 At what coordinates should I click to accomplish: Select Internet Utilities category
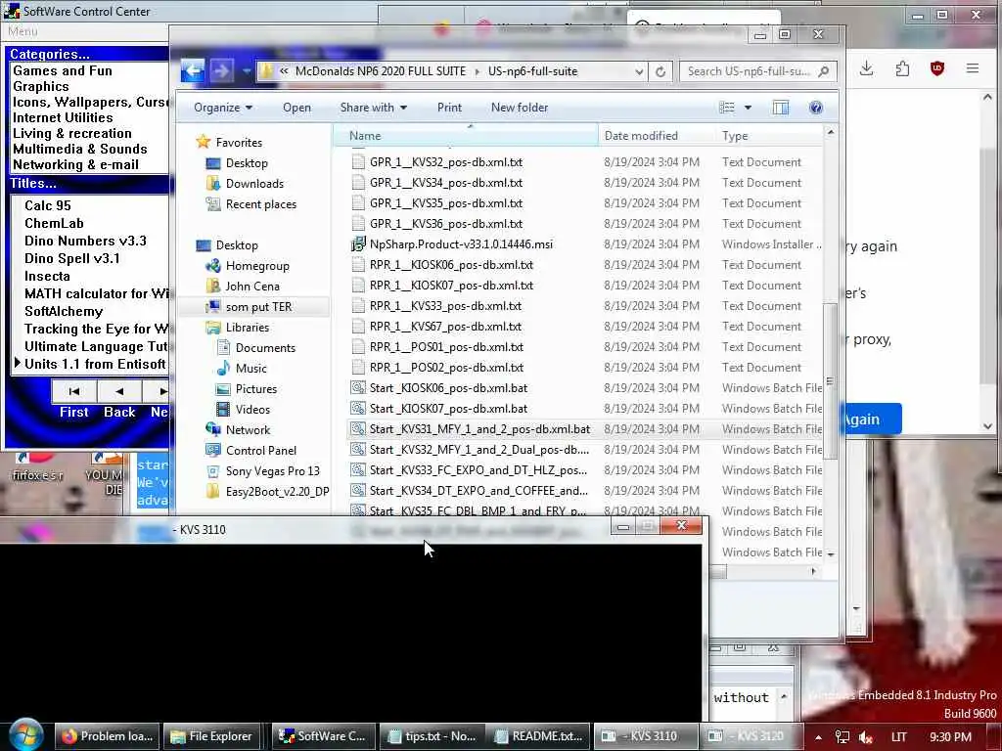click(x=63, y=117)
